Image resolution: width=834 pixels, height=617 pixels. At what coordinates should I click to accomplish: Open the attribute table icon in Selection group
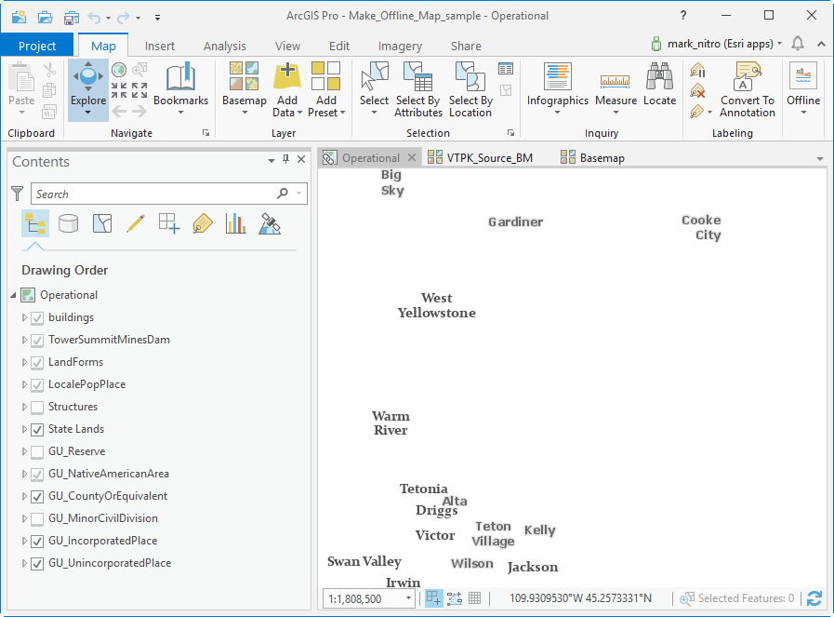[x=506, y=69]
